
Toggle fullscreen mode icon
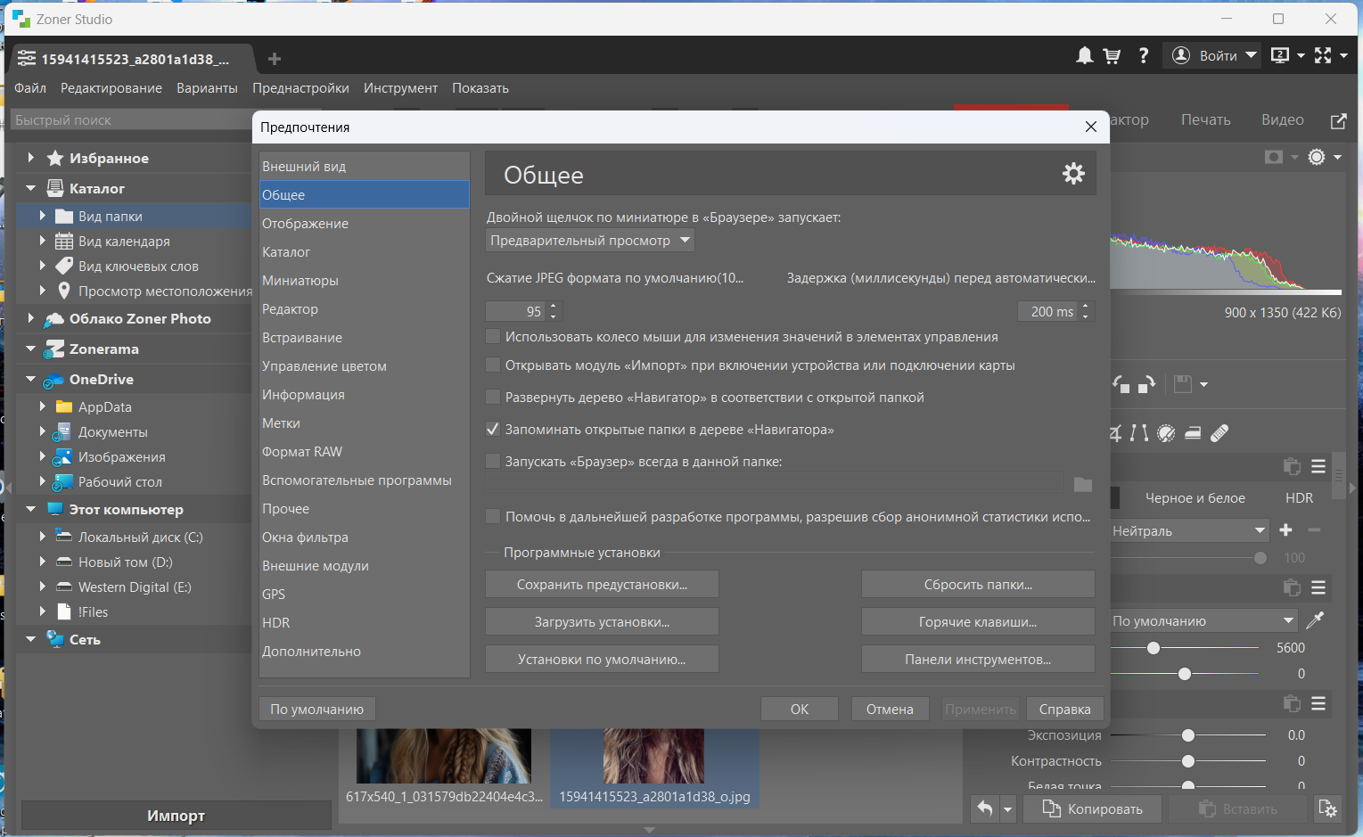pyautogui.click(x=1323, y=56)
